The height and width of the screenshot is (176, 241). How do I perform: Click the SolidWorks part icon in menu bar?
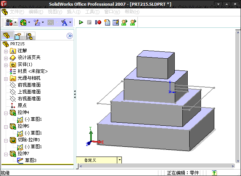(x=5, y=12)
